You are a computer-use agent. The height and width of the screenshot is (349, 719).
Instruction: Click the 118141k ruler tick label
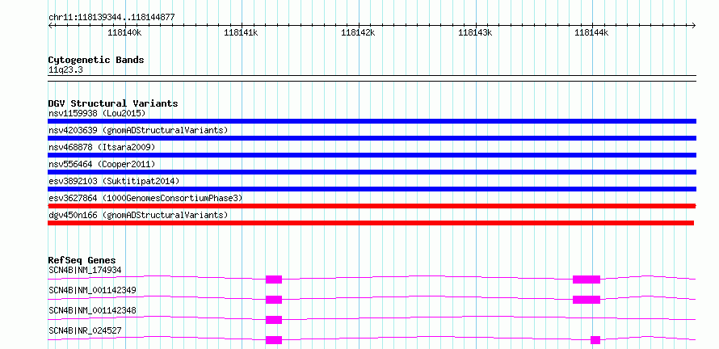(x=242, y=32)
